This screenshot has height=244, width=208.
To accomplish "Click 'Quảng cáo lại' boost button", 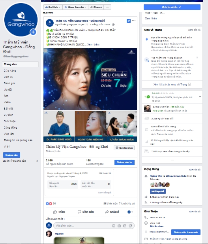I will click(124, 162).
